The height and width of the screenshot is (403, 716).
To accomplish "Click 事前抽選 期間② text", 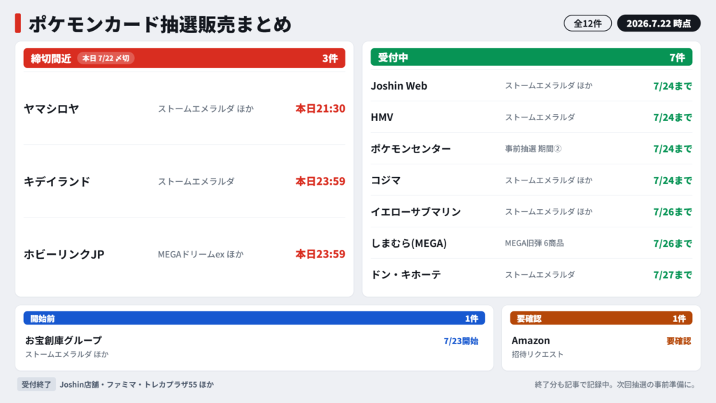I will pos(533,148).
